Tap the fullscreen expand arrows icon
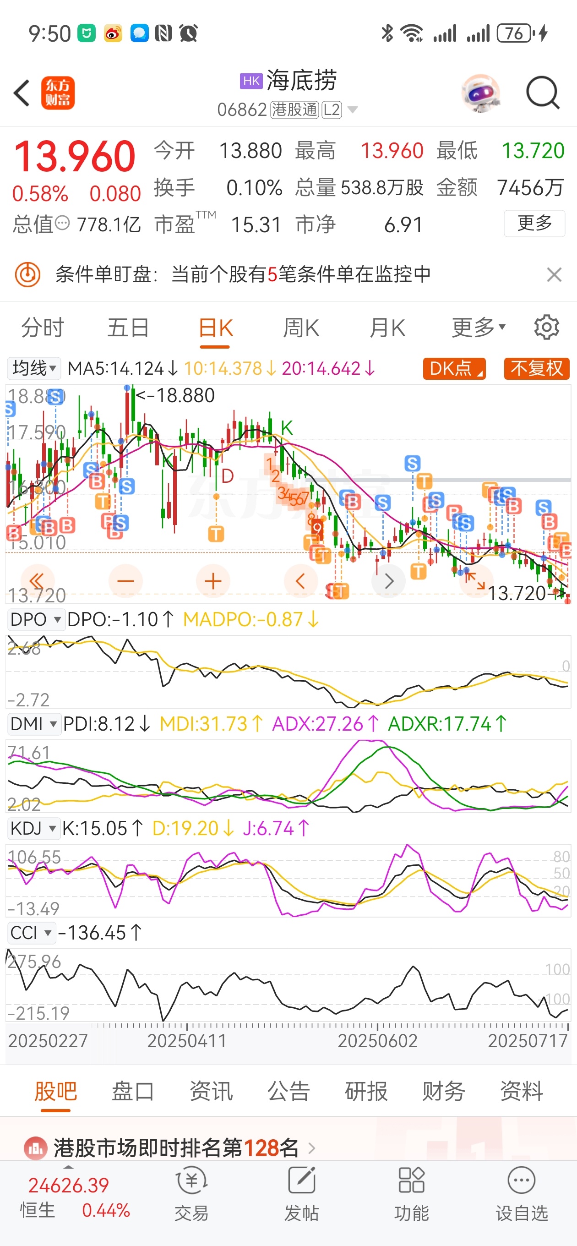The height and width of the screenshot is (1246, 577). [x=476, y=581]
